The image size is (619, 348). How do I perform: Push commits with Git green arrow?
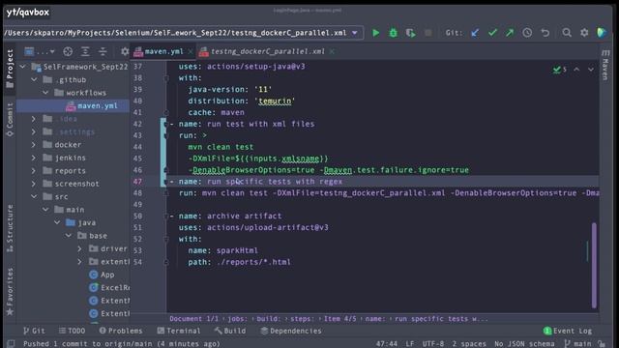point(510,33)
